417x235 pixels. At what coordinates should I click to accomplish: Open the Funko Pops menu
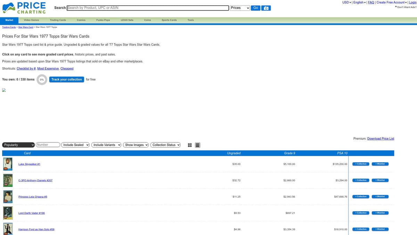pyautogui.click(x=103, y=20)
